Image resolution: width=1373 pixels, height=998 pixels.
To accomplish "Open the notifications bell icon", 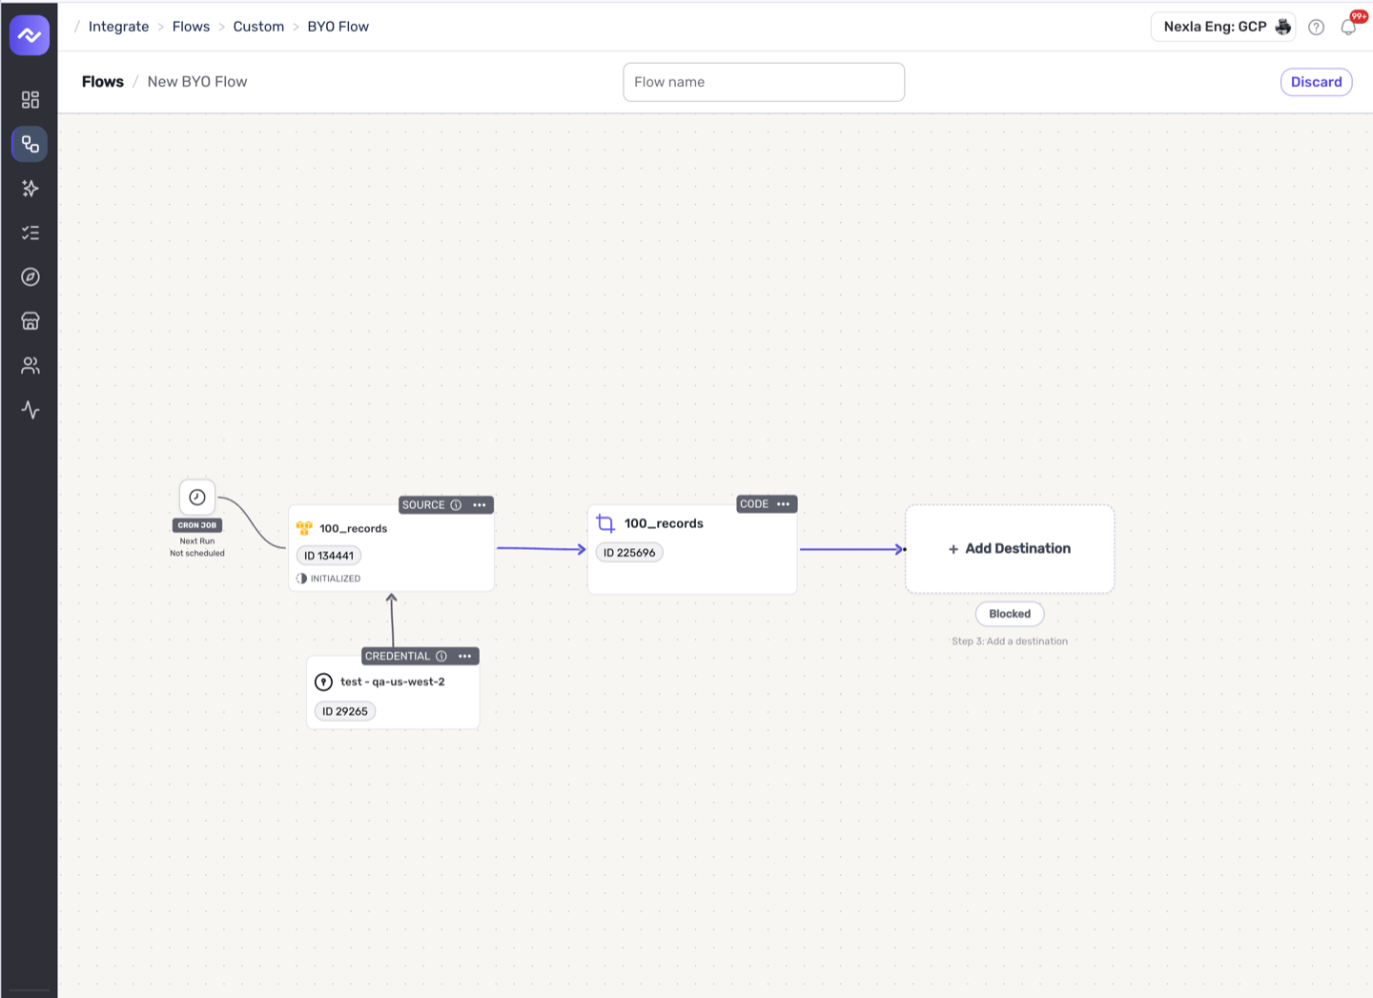I will pyautogui.click(x=1348, y=27).
